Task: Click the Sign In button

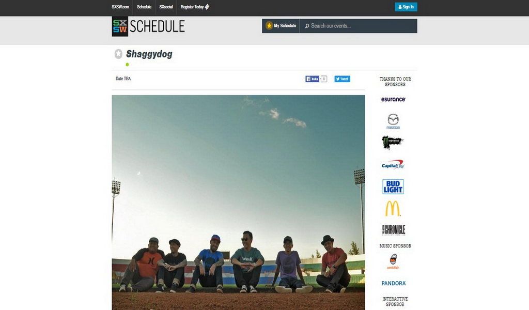Action: pyautogui.click(x=406, y=7)
